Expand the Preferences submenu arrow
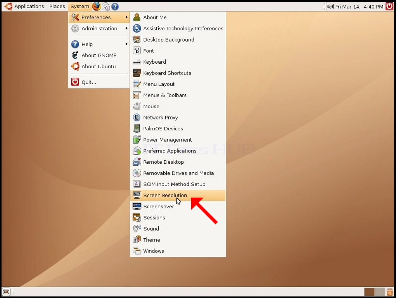Viewport: 396px width, 298px height. (x=126, y=17)
